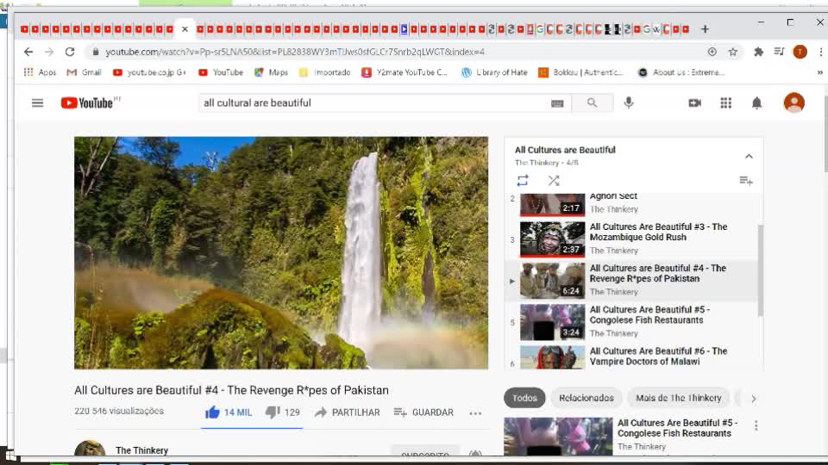
Task: Open the YouTube apps grid
Action: coord(726,102)
